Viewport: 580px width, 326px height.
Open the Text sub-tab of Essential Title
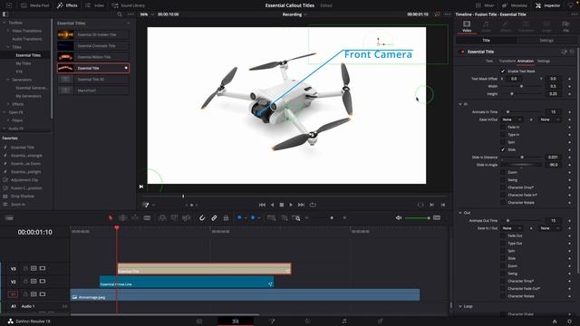tap(489, 61)
